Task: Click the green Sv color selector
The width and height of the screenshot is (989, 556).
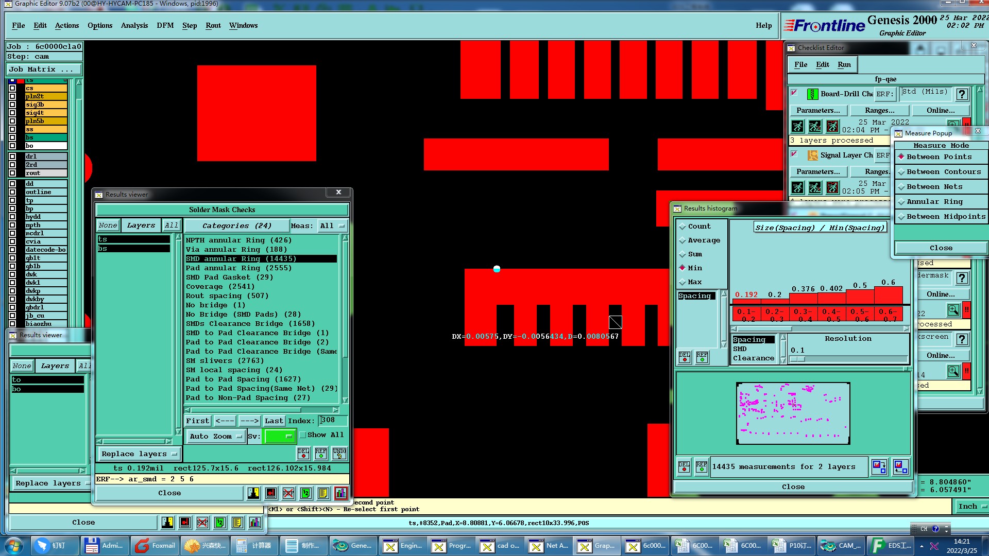Action: [279, 437]
